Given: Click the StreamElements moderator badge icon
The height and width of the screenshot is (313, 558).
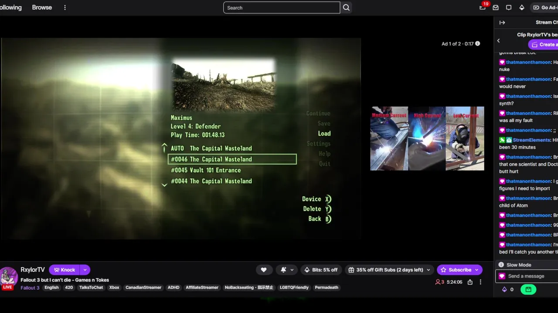Looking at the screenshot, I should (x=502, y=140).
